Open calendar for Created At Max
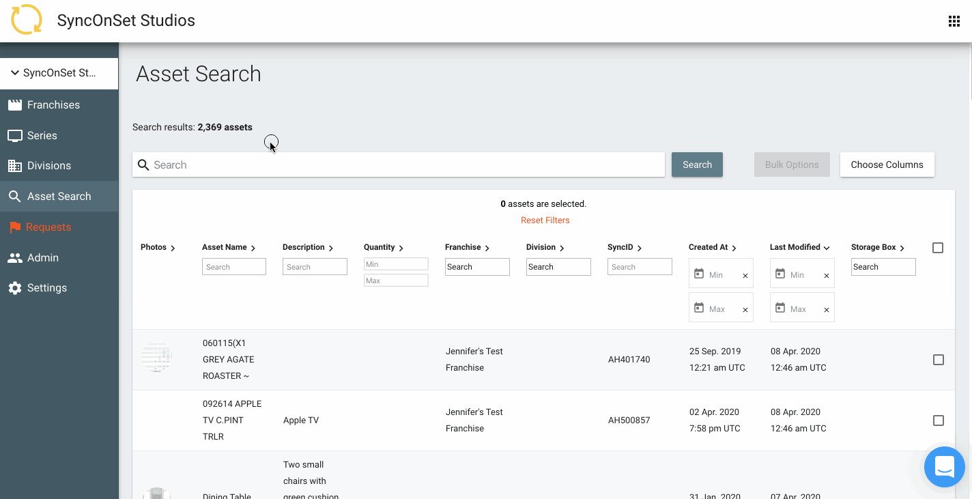This screenshot has height=499, width=972. (698, 308)
